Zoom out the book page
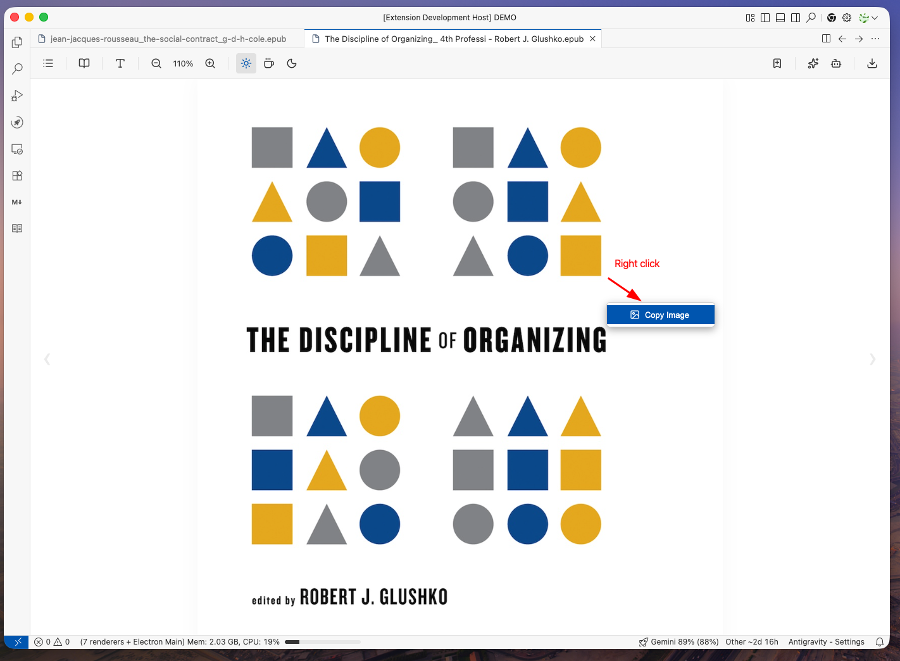 [156, 63]
